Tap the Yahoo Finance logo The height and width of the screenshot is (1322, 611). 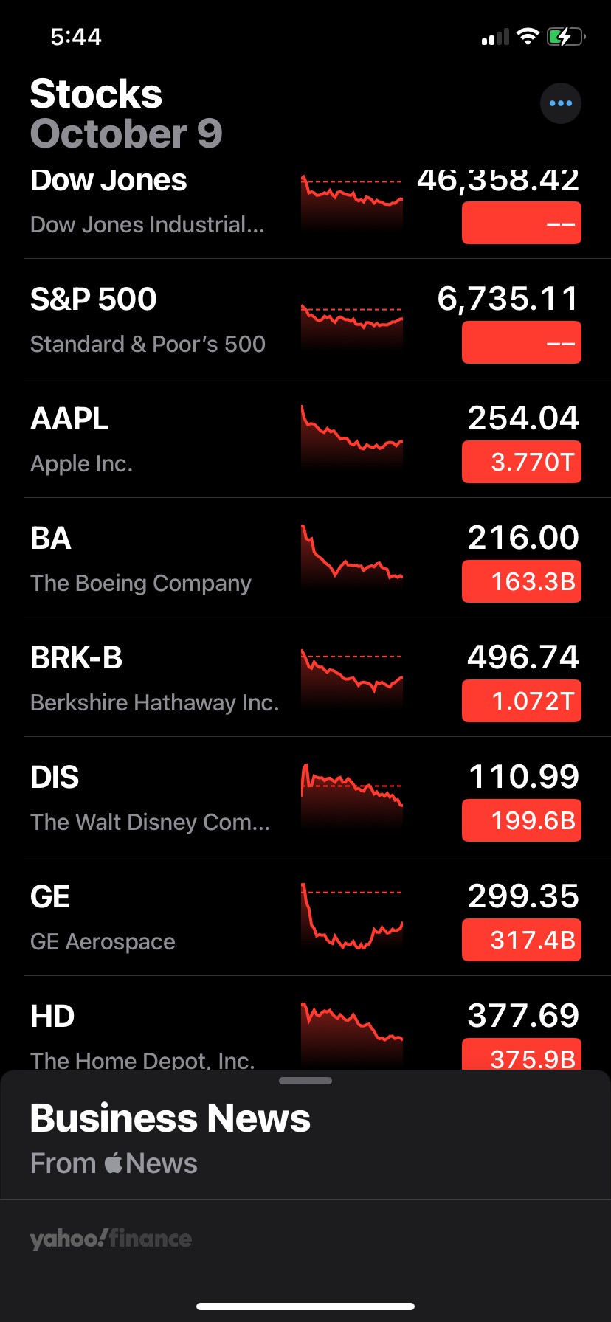pyautogui.click(x=111, y=1239)
